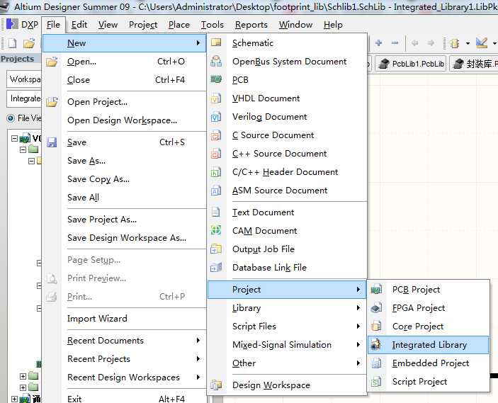The image size is (498, 403).
Task: Open the Tools menu
Action: tap(212, 25)
